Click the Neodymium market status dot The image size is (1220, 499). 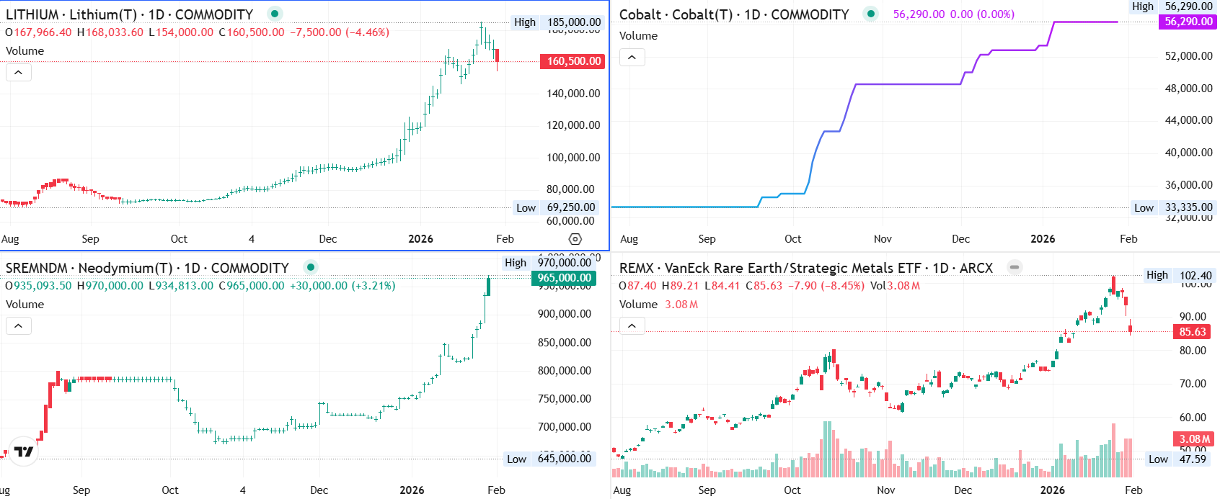pos(311,267)
